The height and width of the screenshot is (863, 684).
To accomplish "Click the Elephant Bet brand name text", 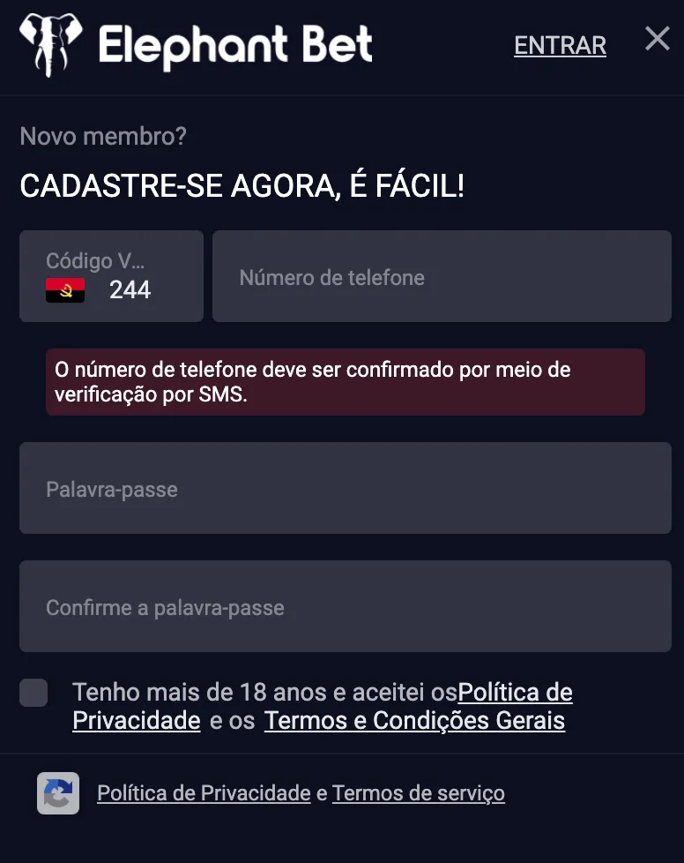I will (x=235, y=46).
